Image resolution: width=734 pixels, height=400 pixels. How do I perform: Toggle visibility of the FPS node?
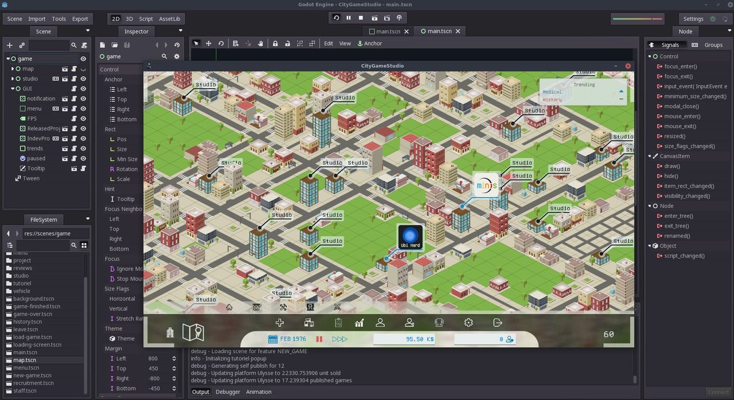(x=83, y=119)
